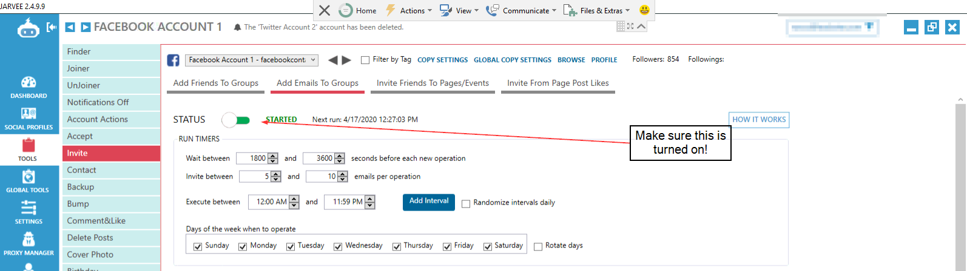Viewport: 967px width, 271px height.
Task: Open Proxy Manager in sidebar
Action: [x=29, y=244]
